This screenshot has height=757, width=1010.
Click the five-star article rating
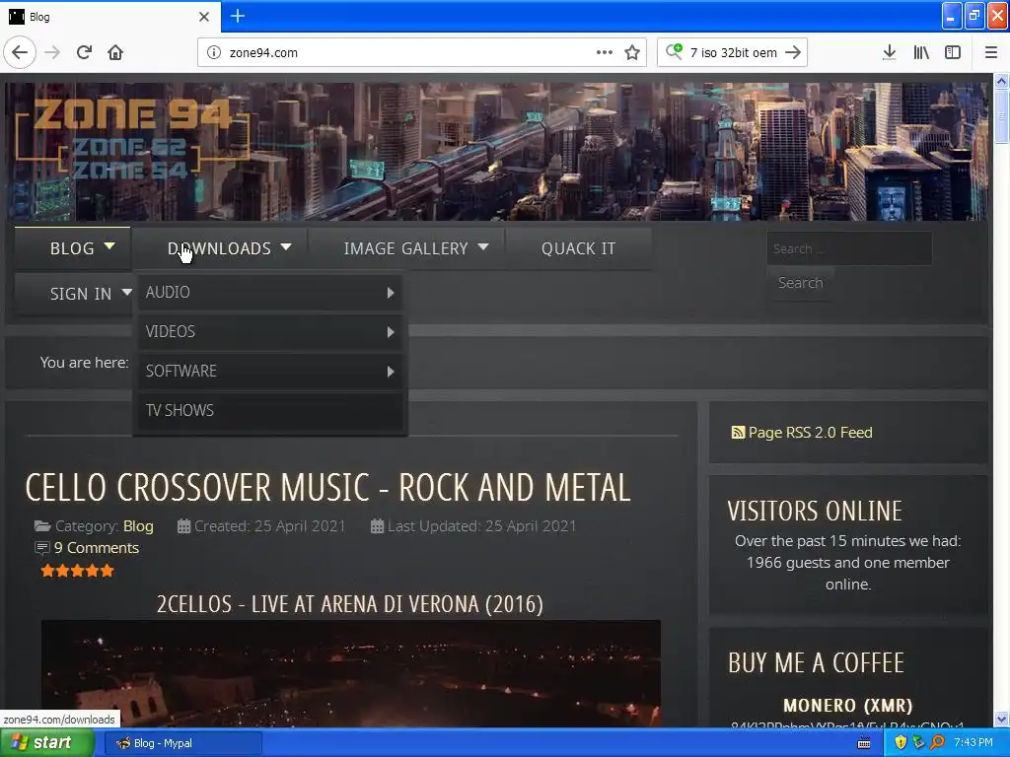click(x=77, y=571)
